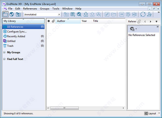The width and height of the screenshot is (162, 118).
Task: Create a New Reference from toolbar
Action: [x=73, y=14]
